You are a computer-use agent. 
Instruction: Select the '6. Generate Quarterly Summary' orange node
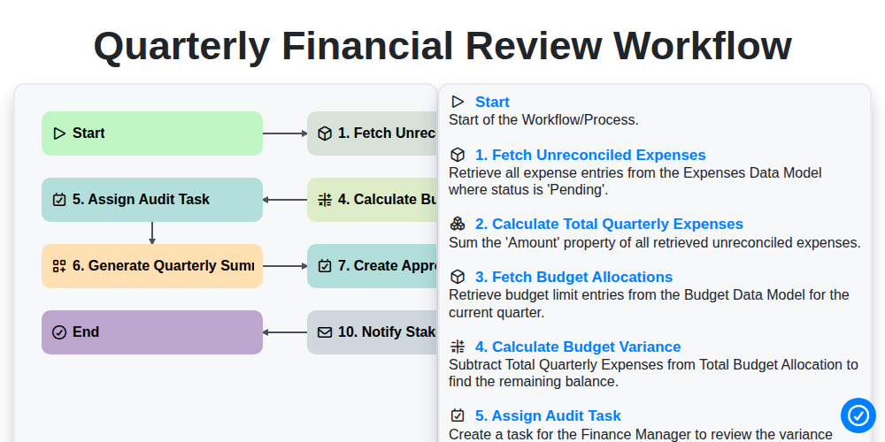[x=152, y=266]
